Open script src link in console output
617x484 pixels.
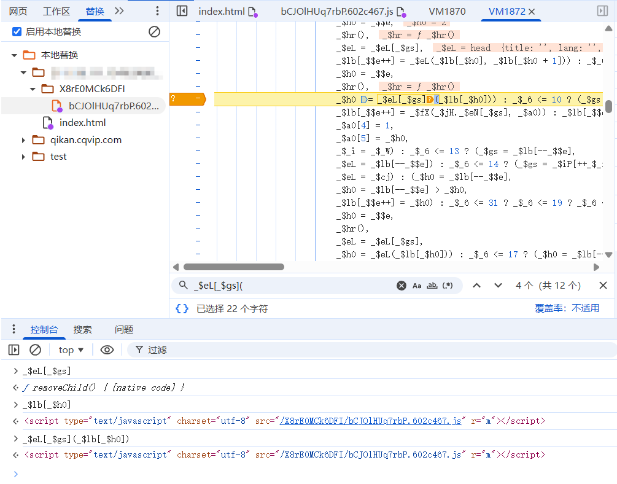[x=370, y=421]
